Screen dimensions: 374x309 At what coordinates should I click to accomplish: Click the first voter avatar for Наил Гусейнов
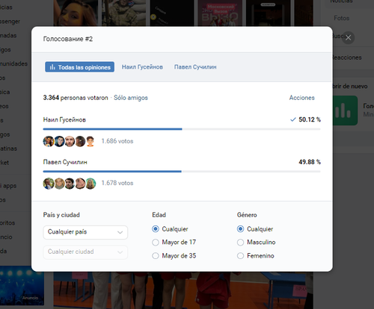[x=49, y=141]
